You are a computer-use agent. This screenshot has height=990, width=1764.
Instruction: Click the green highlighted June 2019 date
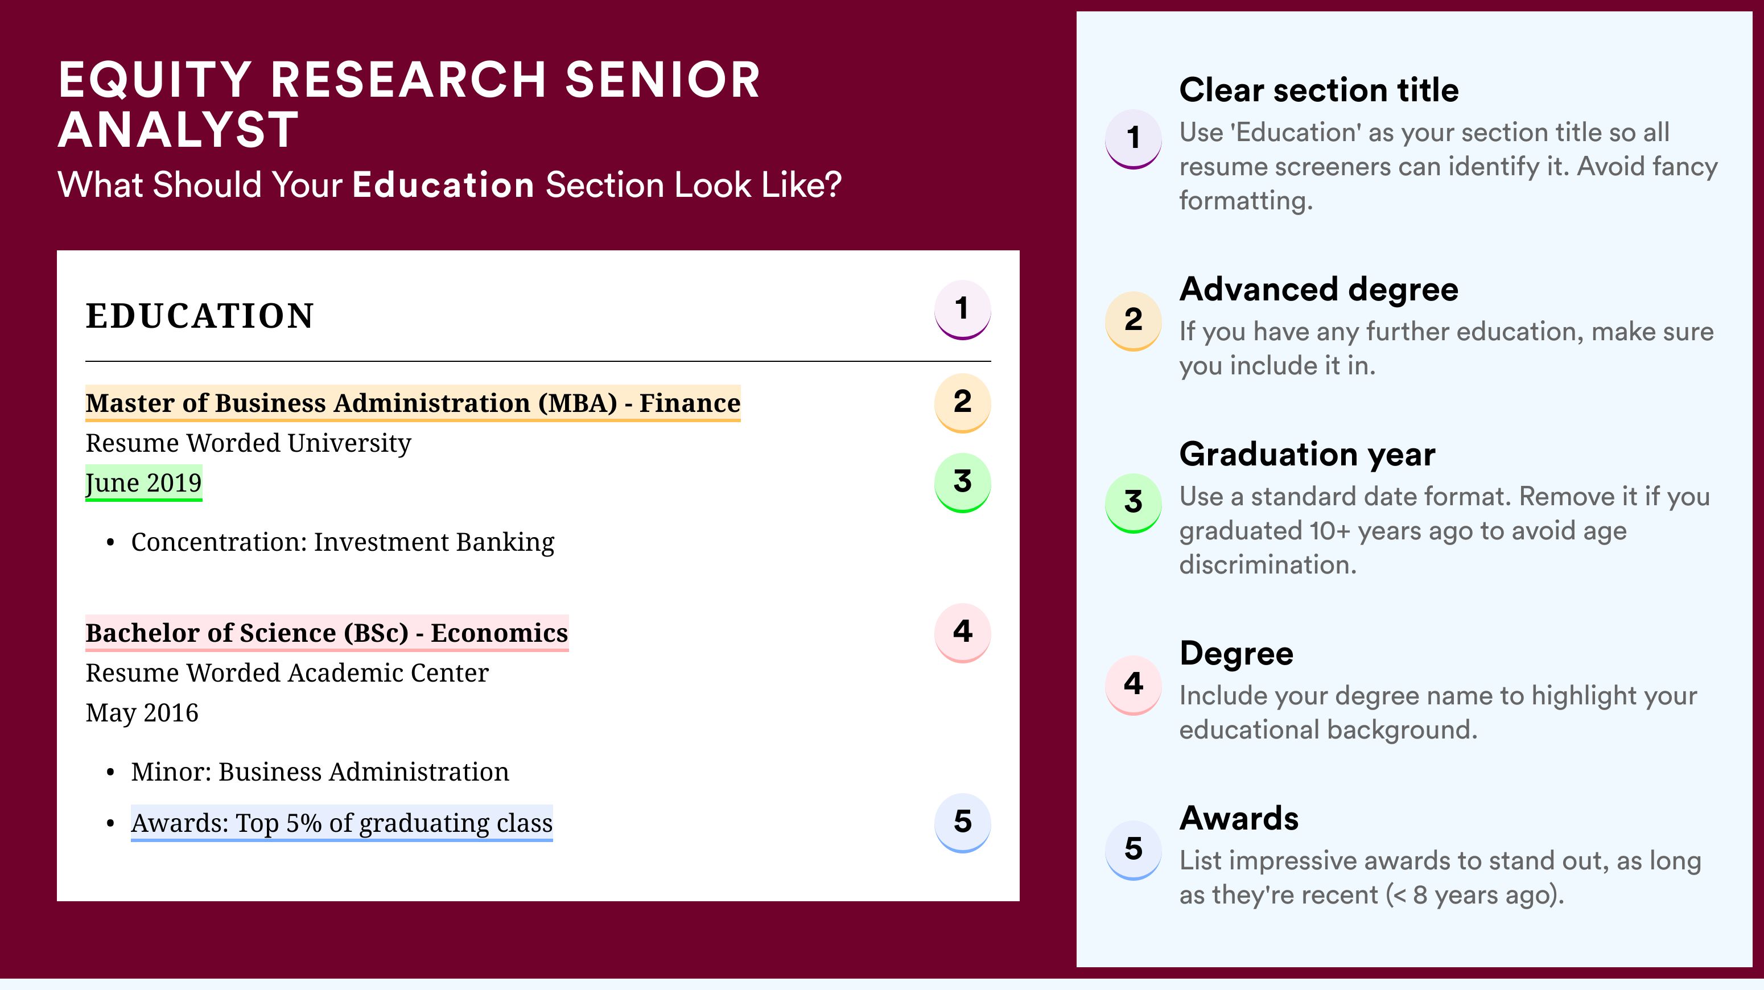pos(144,482)
